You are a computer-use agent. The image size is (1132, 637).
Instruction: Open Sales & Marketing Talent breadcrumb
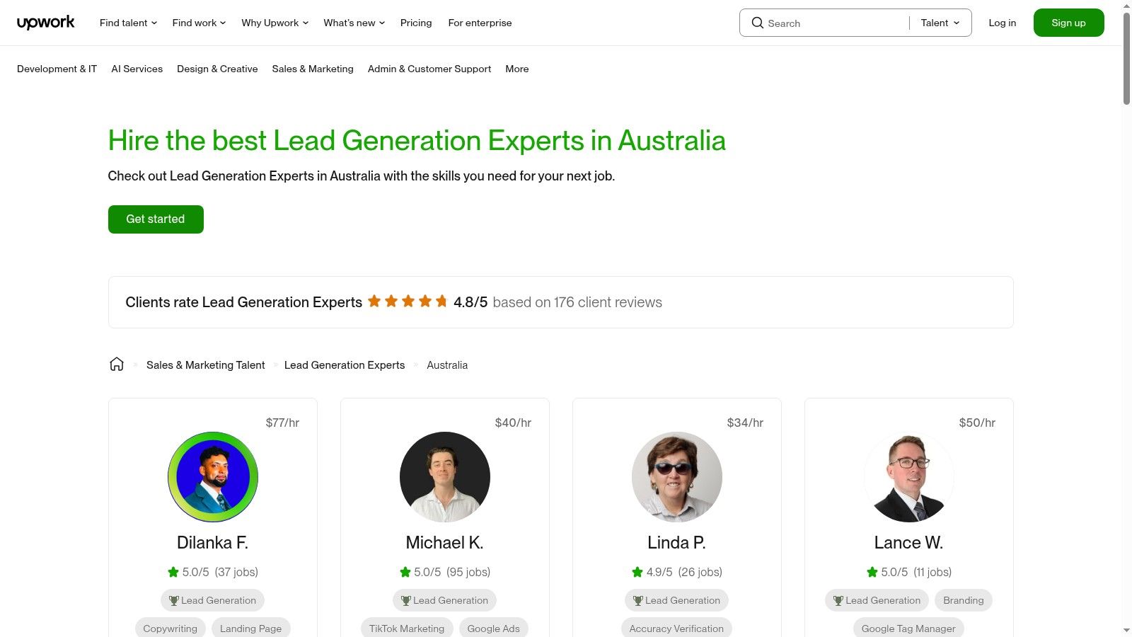pos(206,365)
